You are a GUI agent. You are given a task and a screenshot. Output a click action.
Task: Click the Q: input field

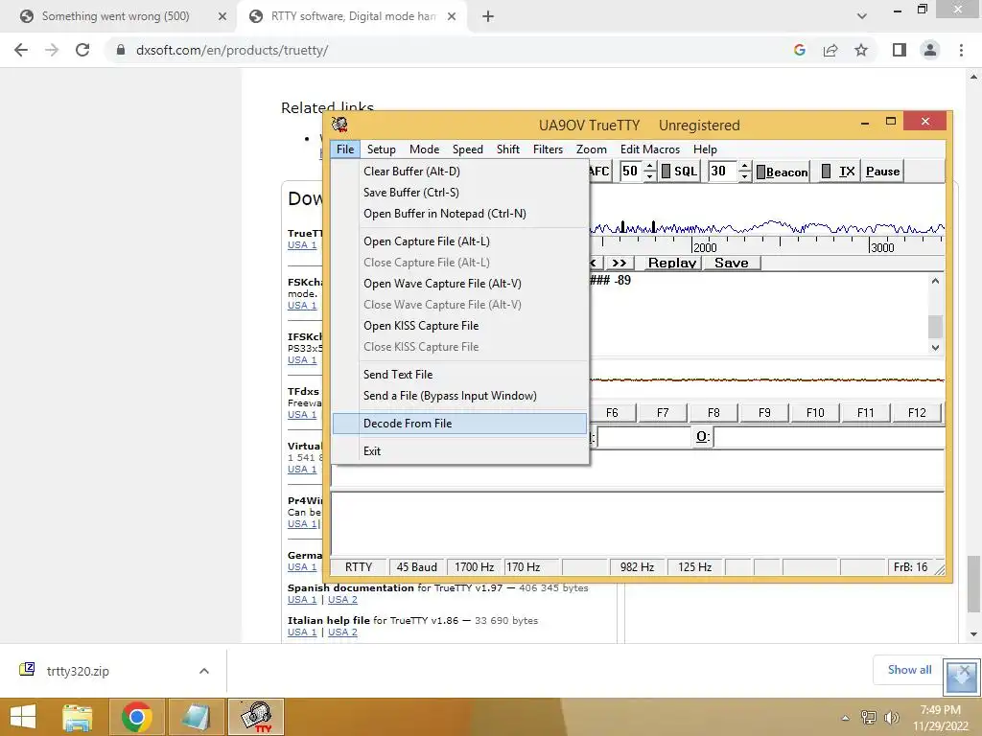[x=829, y=436]
